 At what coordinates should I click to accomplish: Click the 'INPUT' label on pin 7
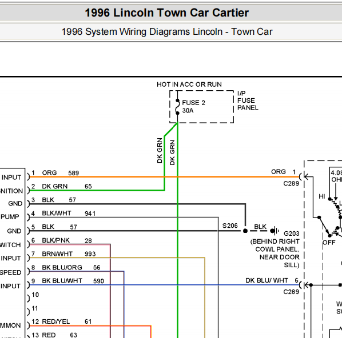(x=11, y=258)
